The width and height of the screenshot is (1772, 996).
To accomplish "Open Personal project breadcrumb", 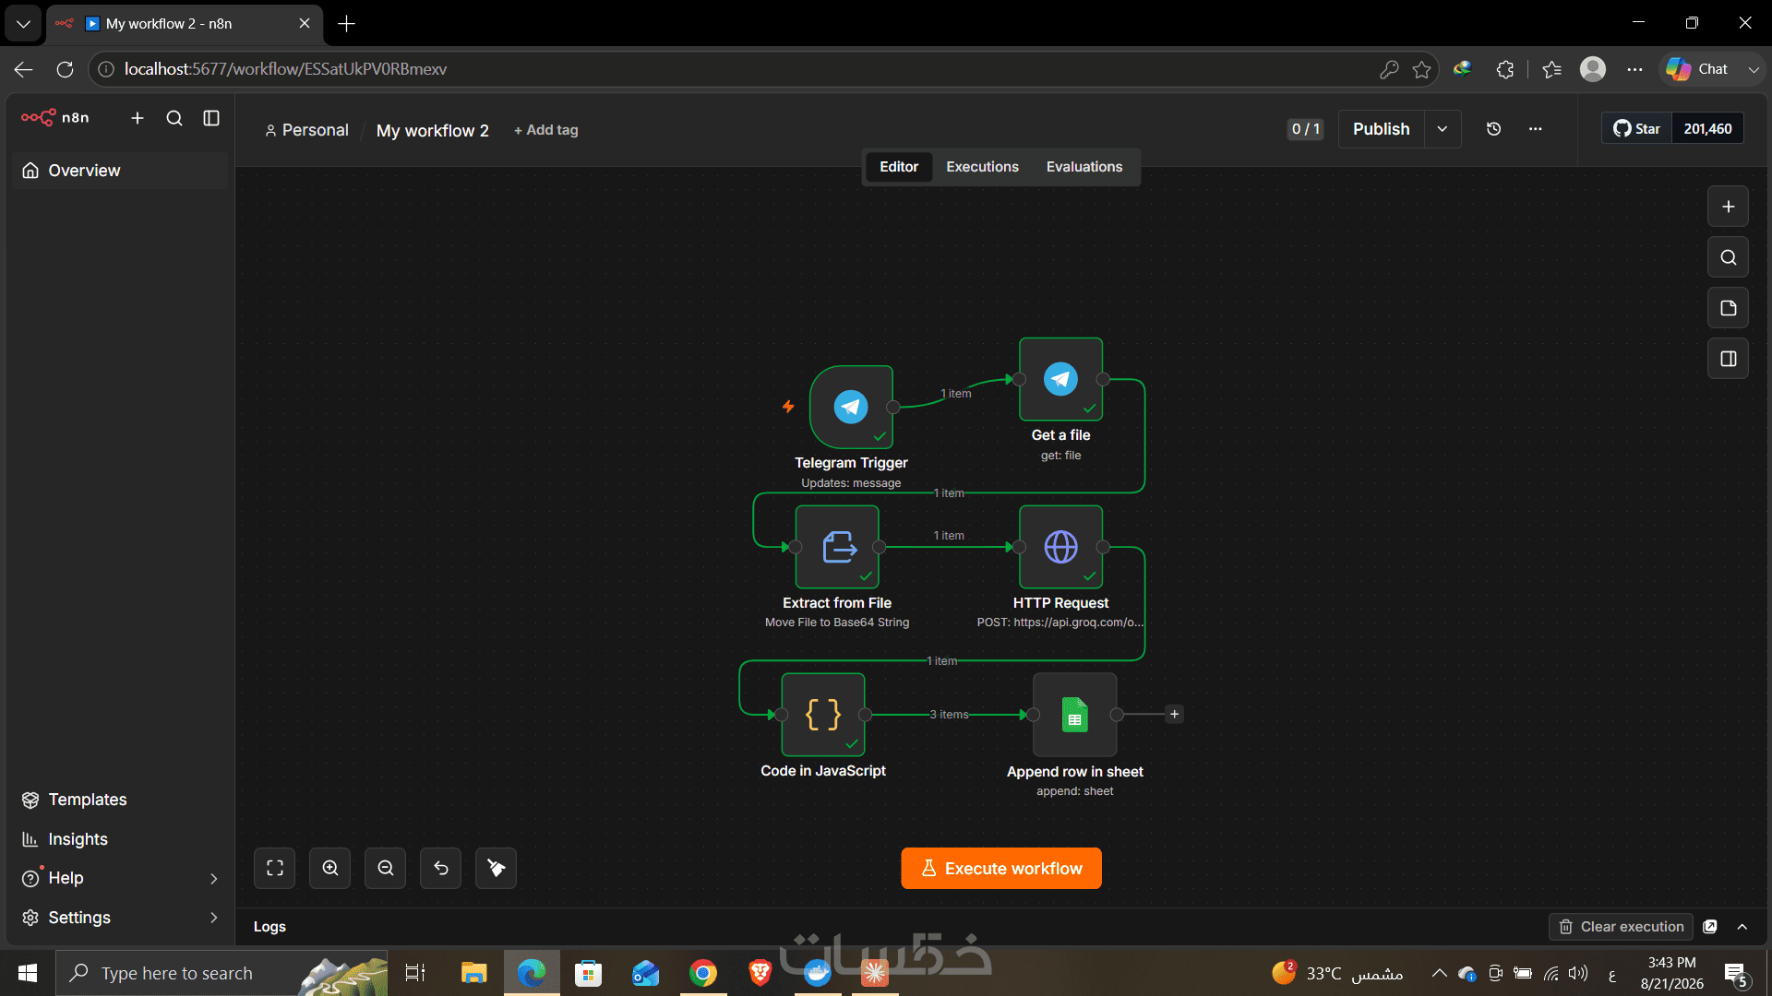I will [306, 130].
